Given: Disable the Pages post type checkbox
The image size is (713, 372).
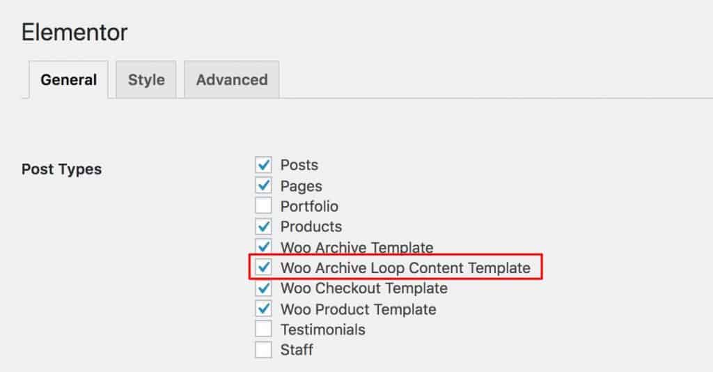Looking at the screenshot, I should click(263, 186).
